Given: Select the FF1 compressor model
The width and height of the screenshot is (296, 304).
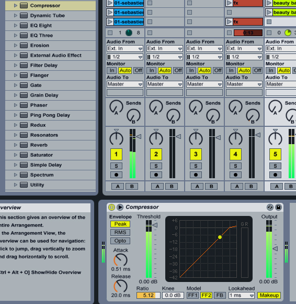Looking at the screenshot, I should (x=192, y=296).
